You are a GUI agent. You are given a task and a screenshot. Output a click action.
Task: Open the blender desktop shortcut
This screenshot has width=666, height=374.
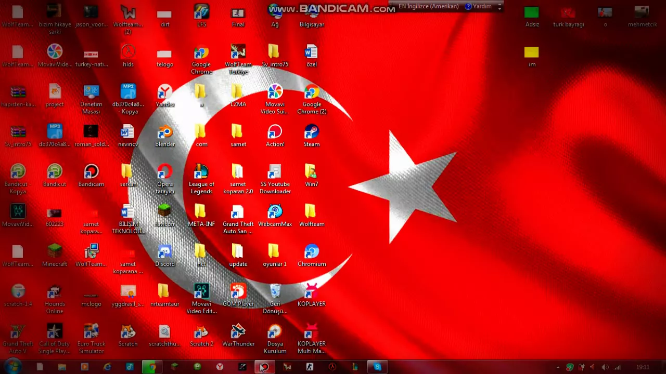tap(165, 136)
